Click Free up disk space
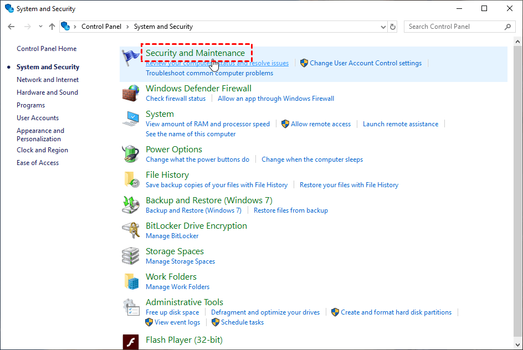Image resolution: width=523 pixels, height=350 pixels. pos(172,312)
